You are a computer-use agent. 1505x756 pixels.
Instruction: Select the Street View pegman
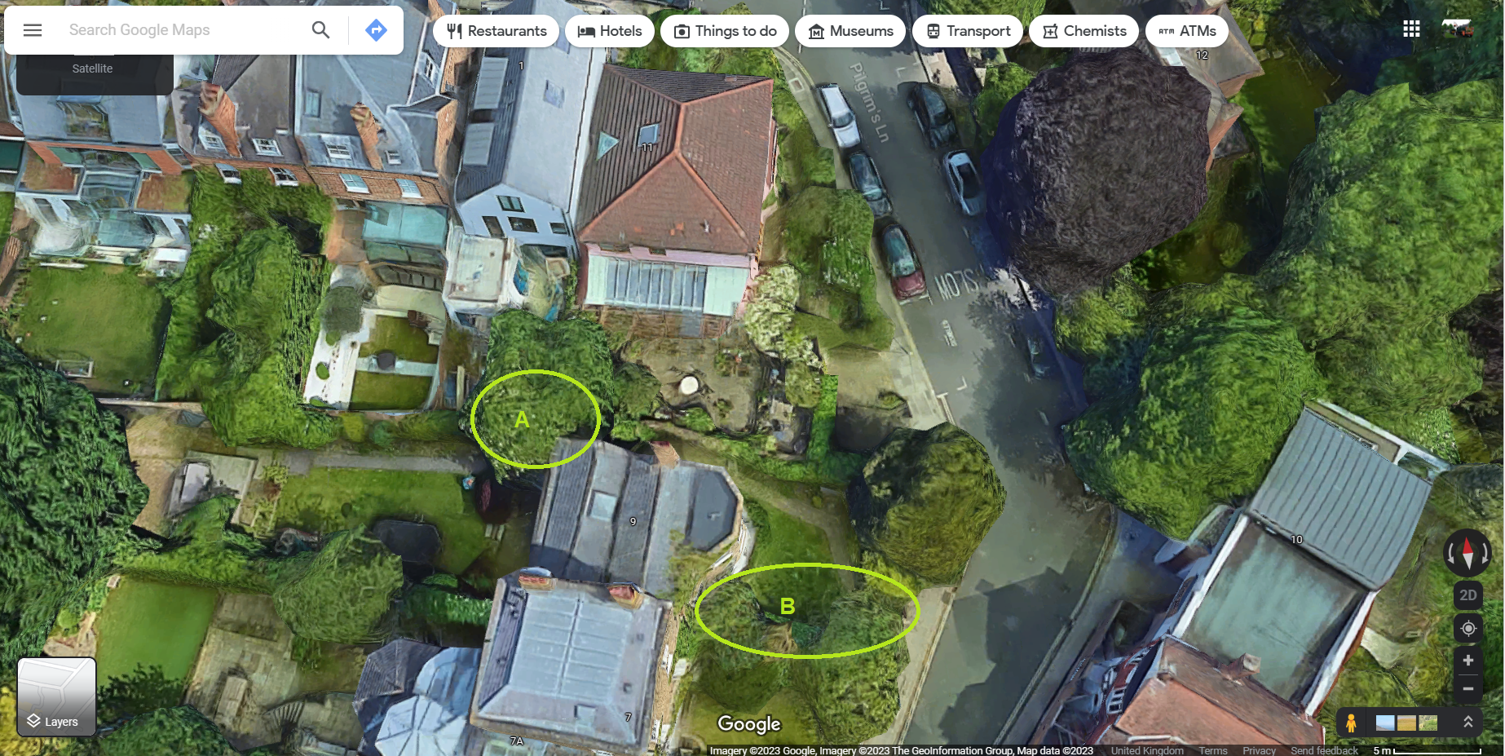[x=1351, y=723]
